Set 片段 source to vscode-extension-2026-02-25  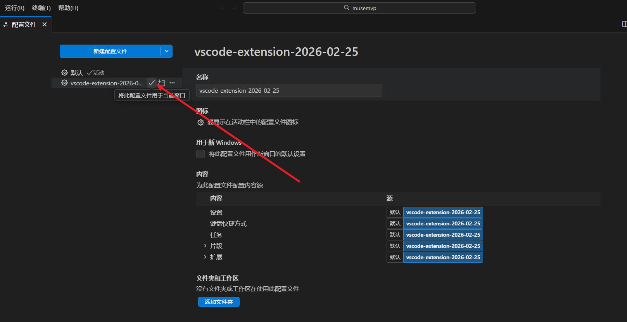[443, 246]
